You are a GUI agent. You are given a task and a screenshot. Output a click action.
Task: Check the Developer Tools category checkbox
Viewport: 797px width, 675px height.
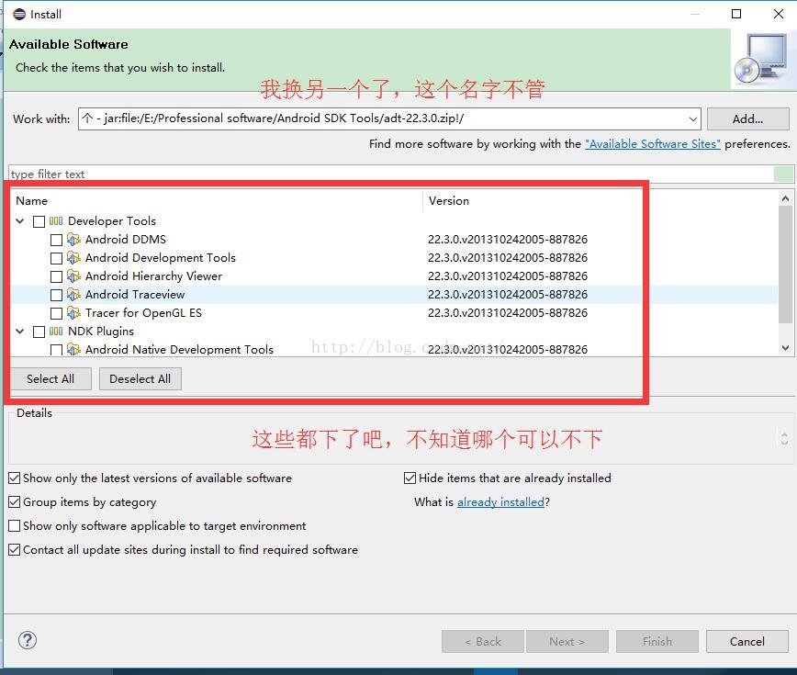point(39,221)
